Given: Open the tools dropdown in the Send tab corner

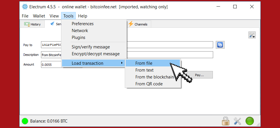Looking at the screenshot, I should click(x=252, y=35).
